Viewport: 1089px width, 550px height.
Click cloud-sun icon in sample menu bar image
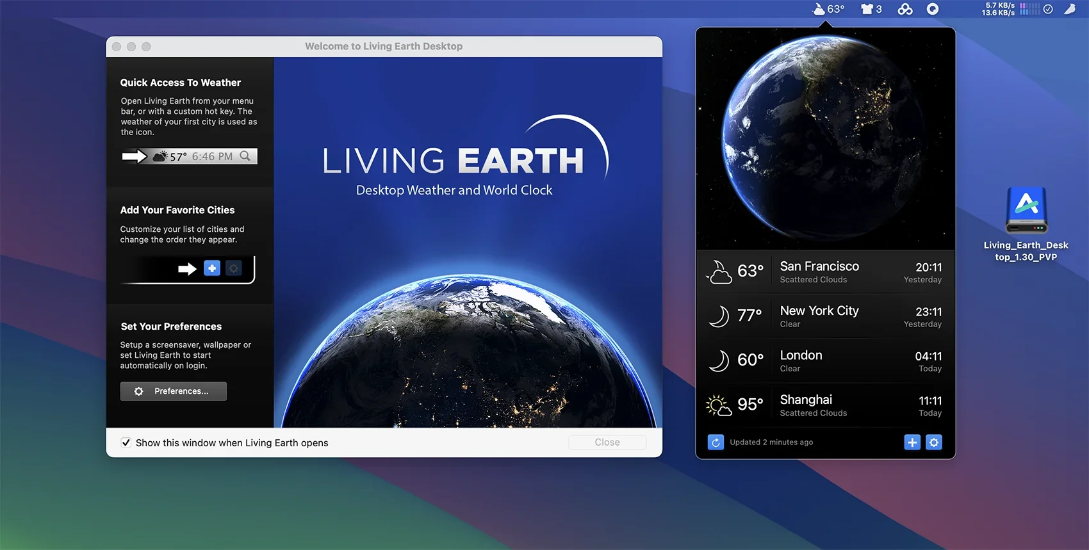[x=160, y=156]
